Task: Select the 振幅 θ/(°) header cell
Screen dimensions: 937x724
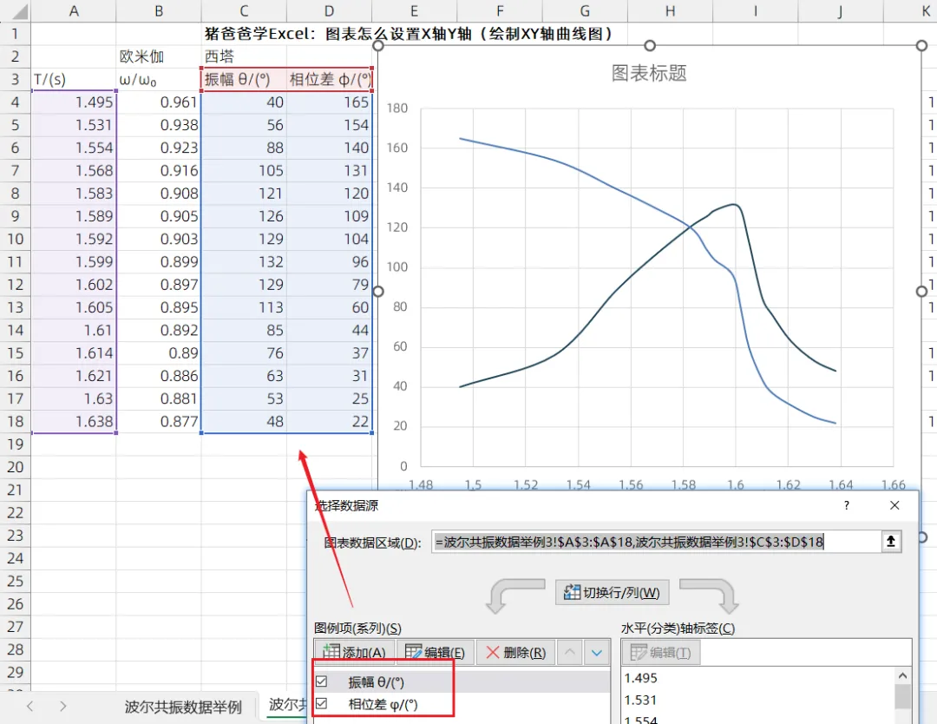Action: [x=244, y=80]
